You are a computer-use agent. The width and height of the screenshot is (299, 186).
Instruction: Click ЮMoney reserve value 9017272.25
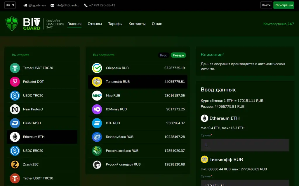click(x=175, y=109)
